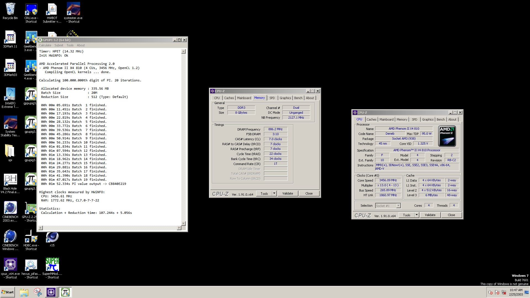Switch to CPU tab in Memory CPU-Z window
The width and height of the screenshot is (530, 298).
tap(217, 98)
